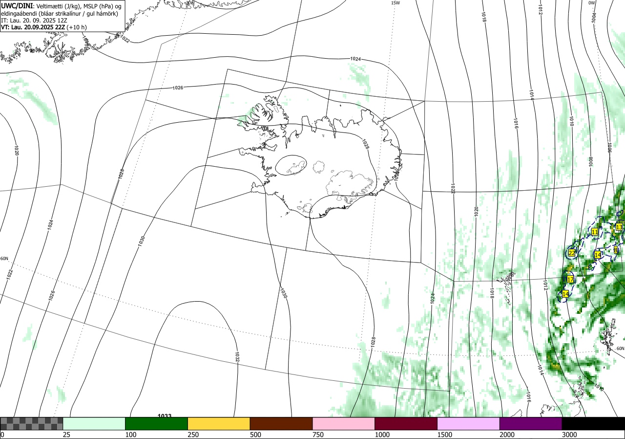Select the light green 25–100 legend swatch

[94, 423]
